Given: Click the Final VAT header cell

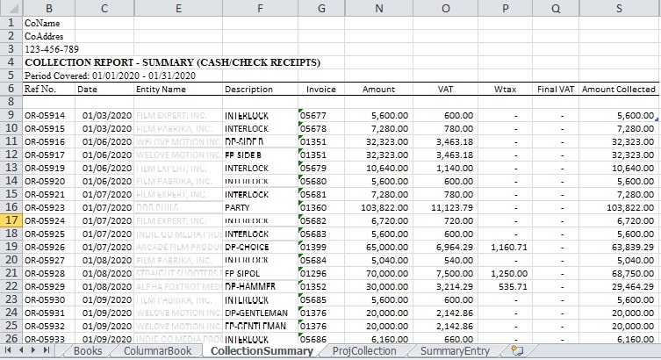Looking at the screenshot, I should click(x=556, y=89).
